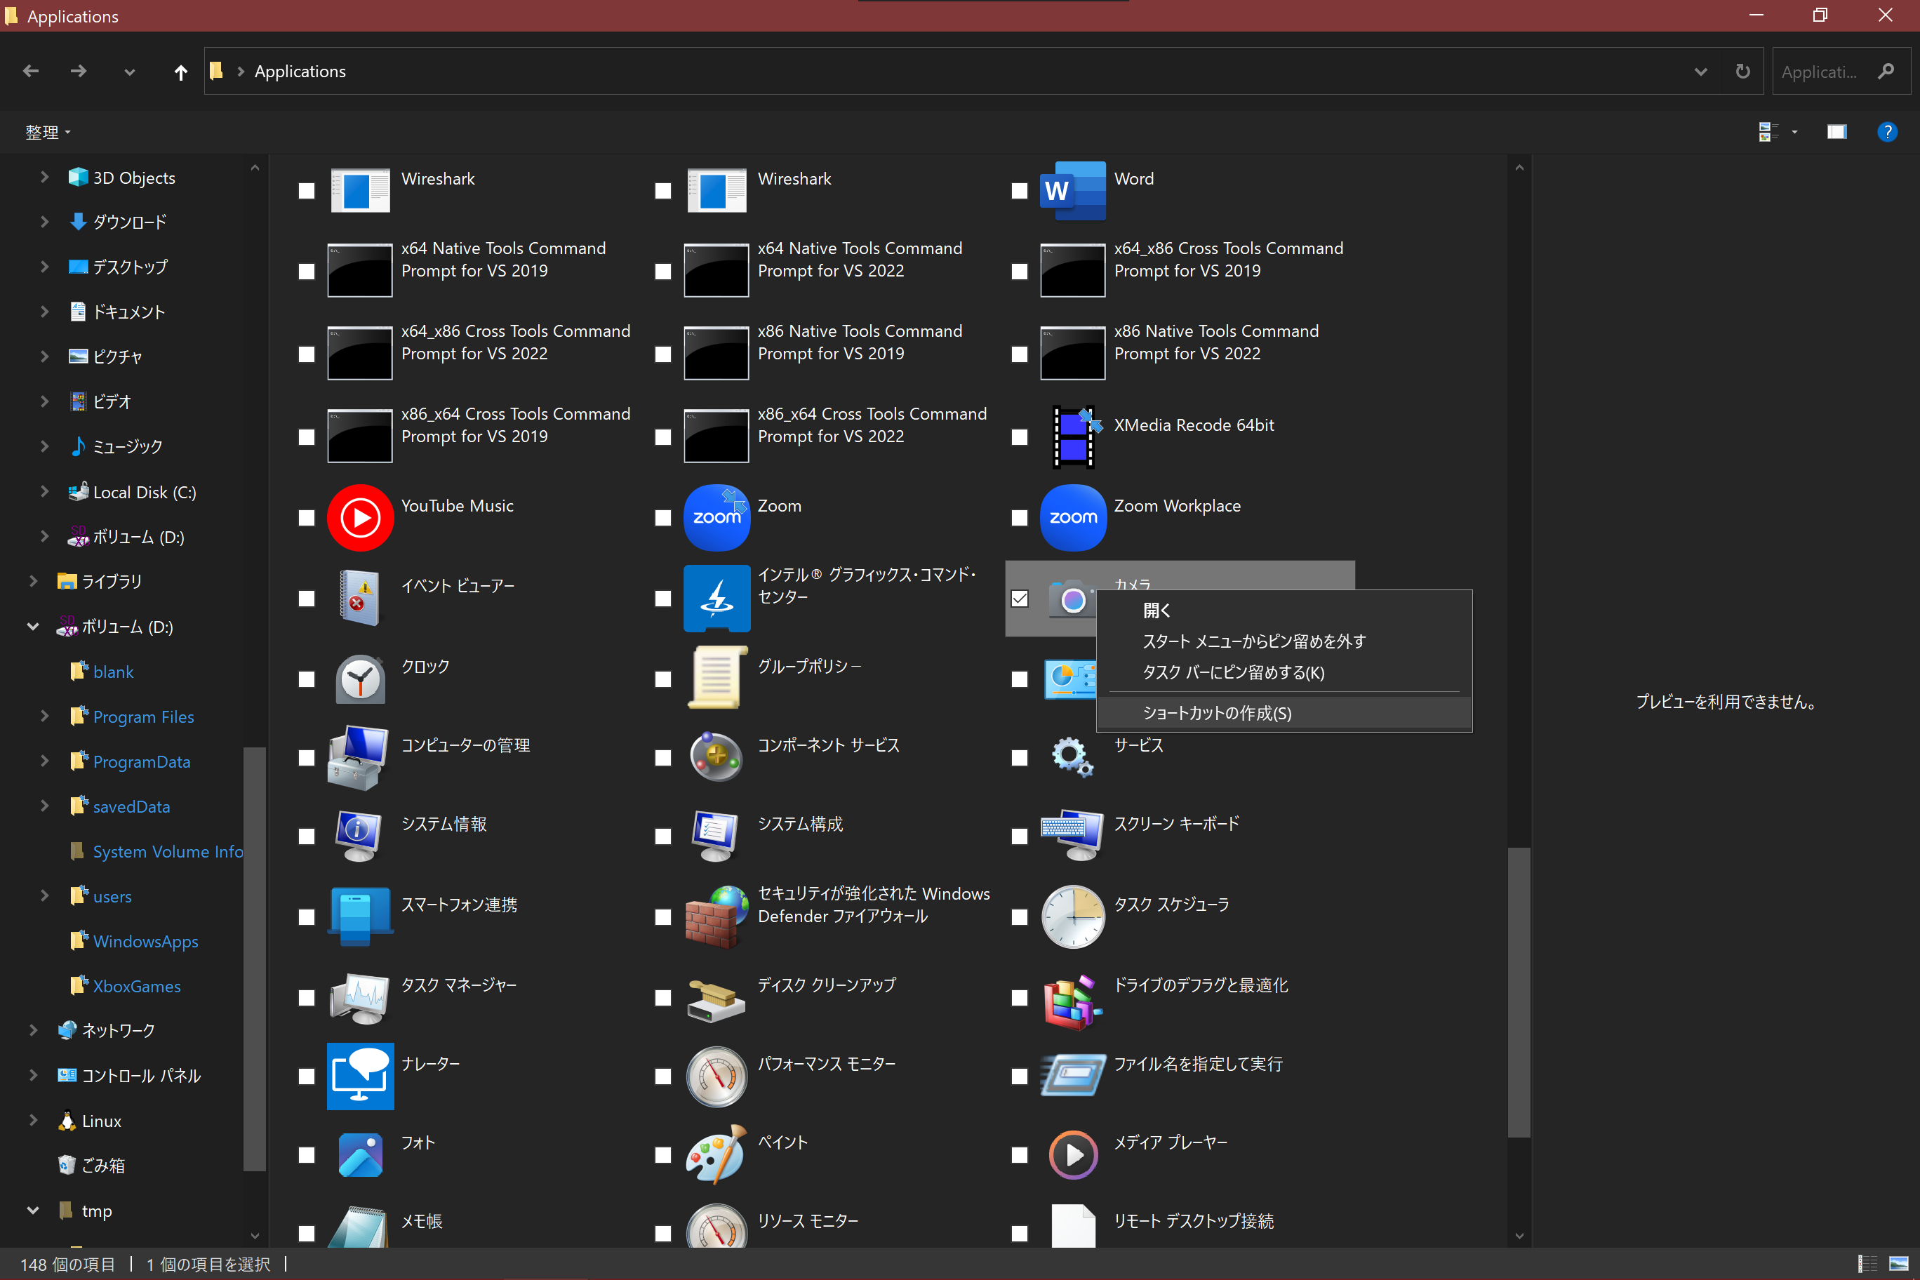This screenshot has width=1920, height=1280.
Task: Toggle the preview pane icon
Action: 1836,131
